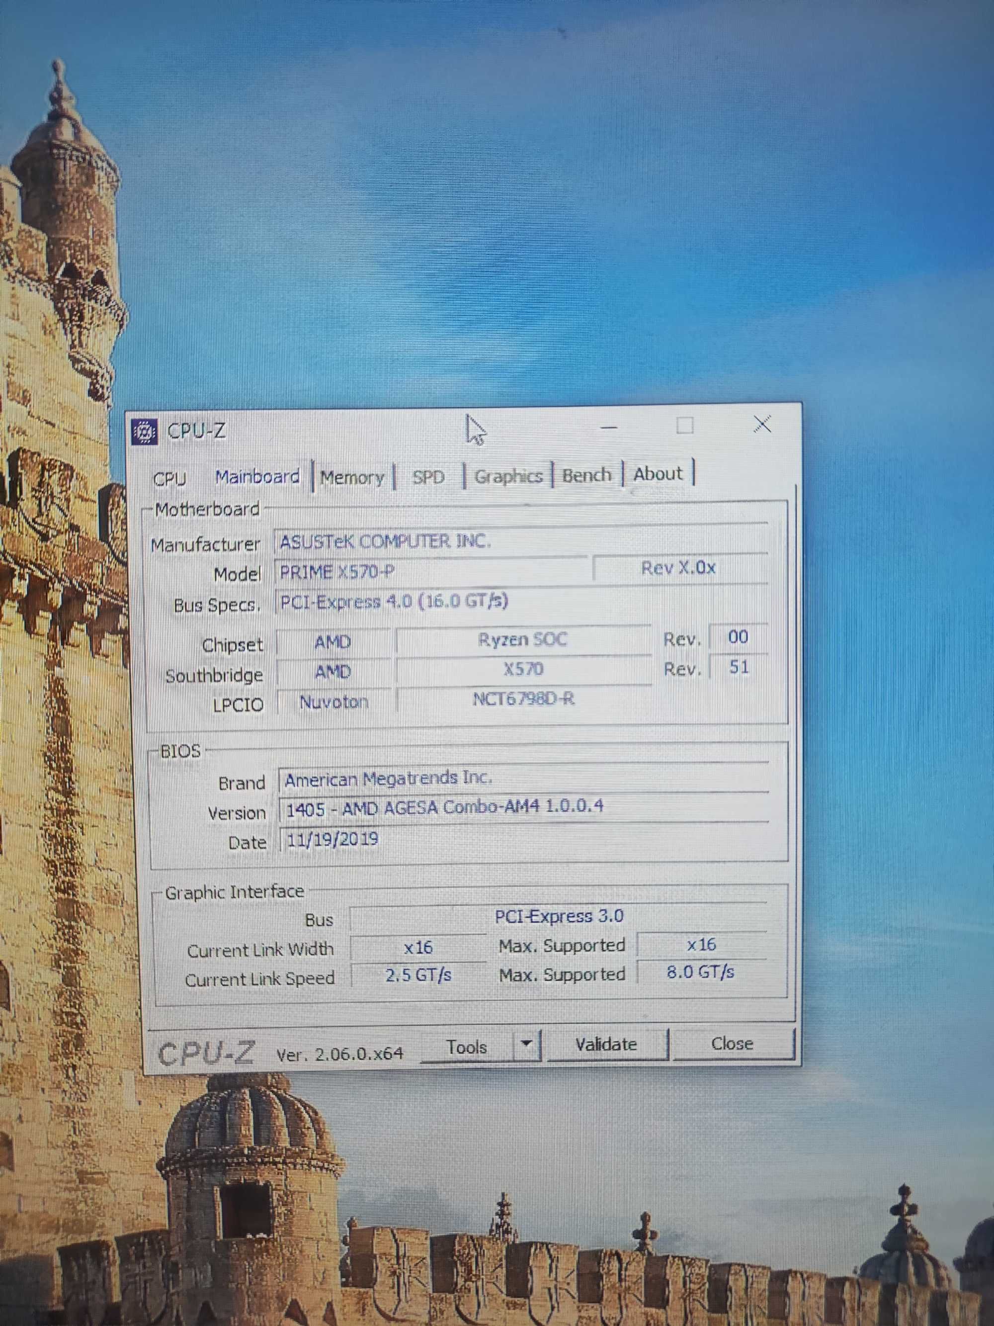Click the CPU-Z title bar text
This screenshot has height=1326, width=994.
point(196,431)
